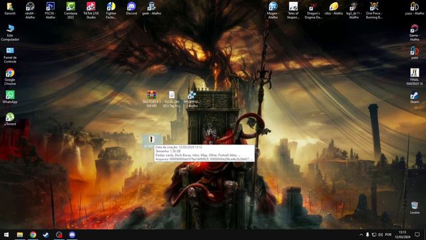
Task: Open Discord from the taskbar
Action: (72, 235)
